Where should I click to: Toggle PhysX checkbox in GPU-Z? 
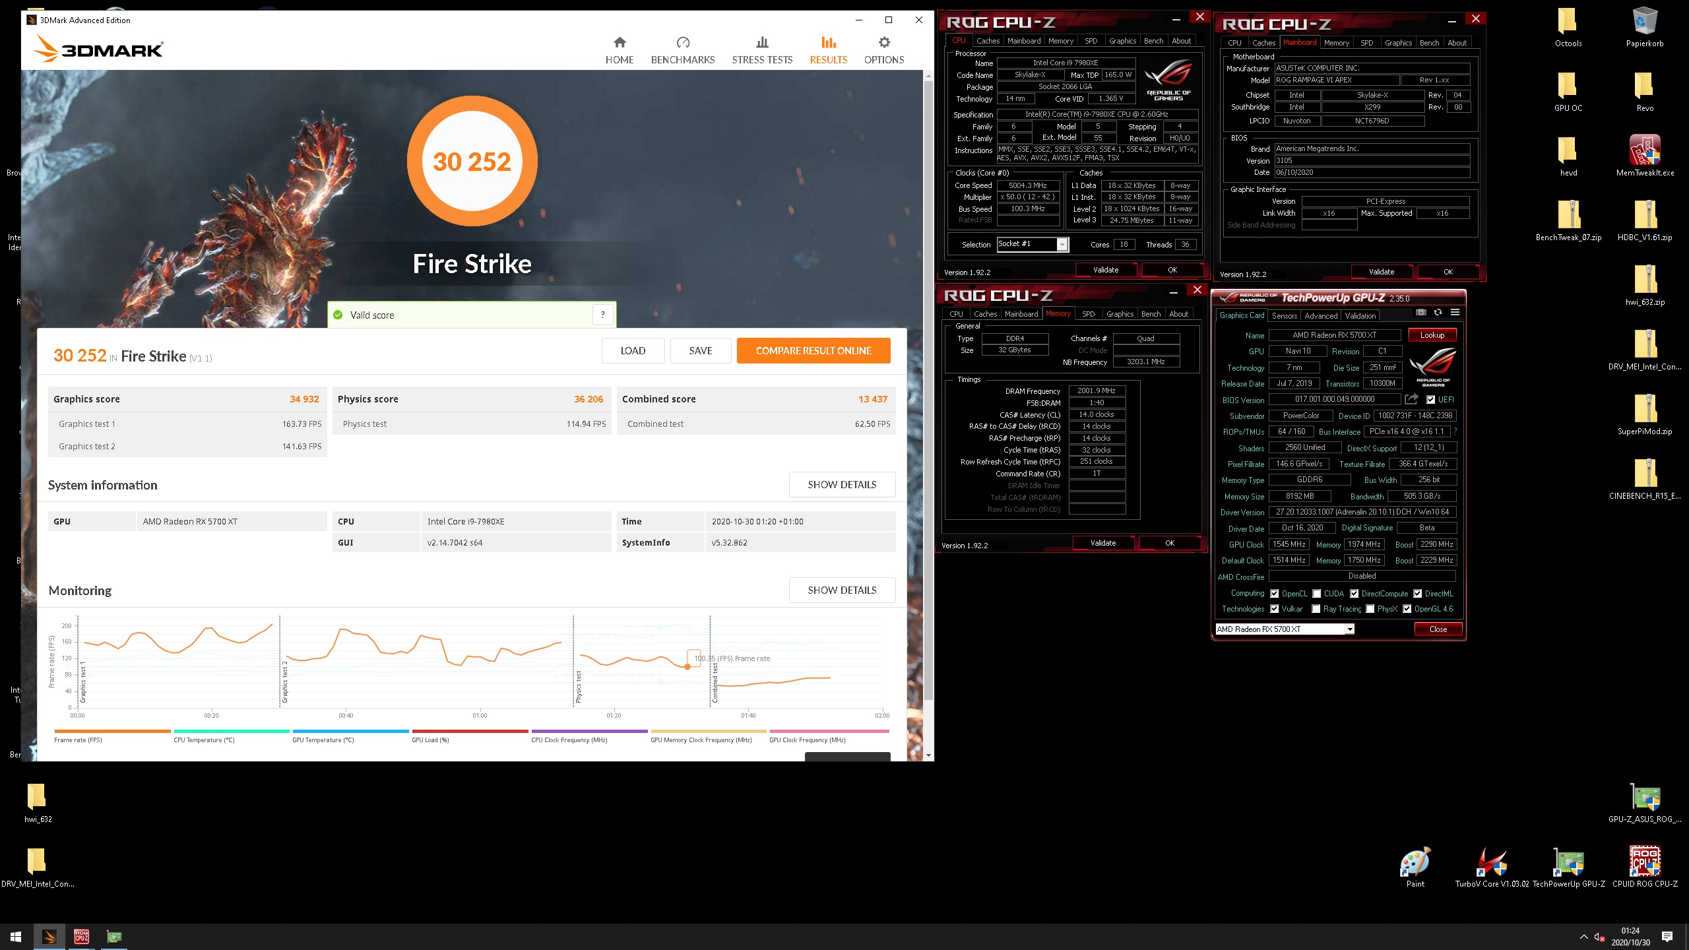1370,609
